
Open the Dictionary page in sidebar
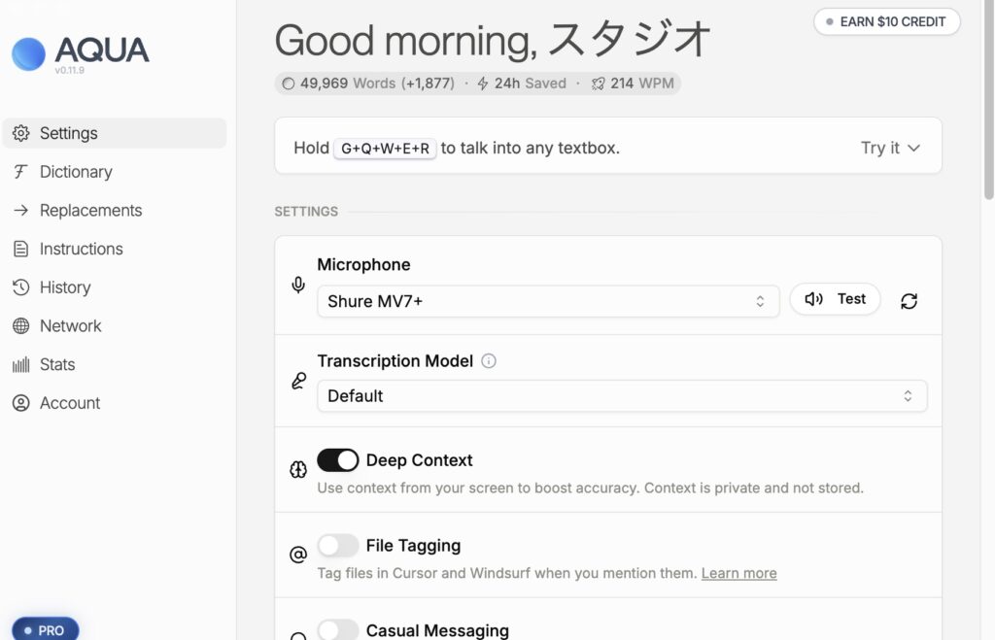[76, 172]
